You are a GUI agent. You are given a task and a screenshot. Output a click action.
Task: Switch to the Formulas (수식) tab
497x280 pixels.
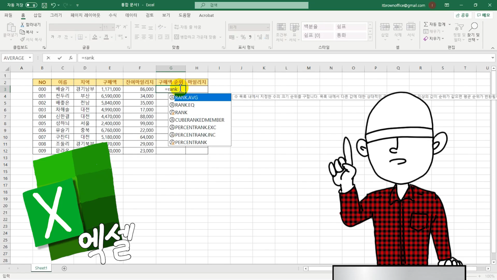[112, 15]
